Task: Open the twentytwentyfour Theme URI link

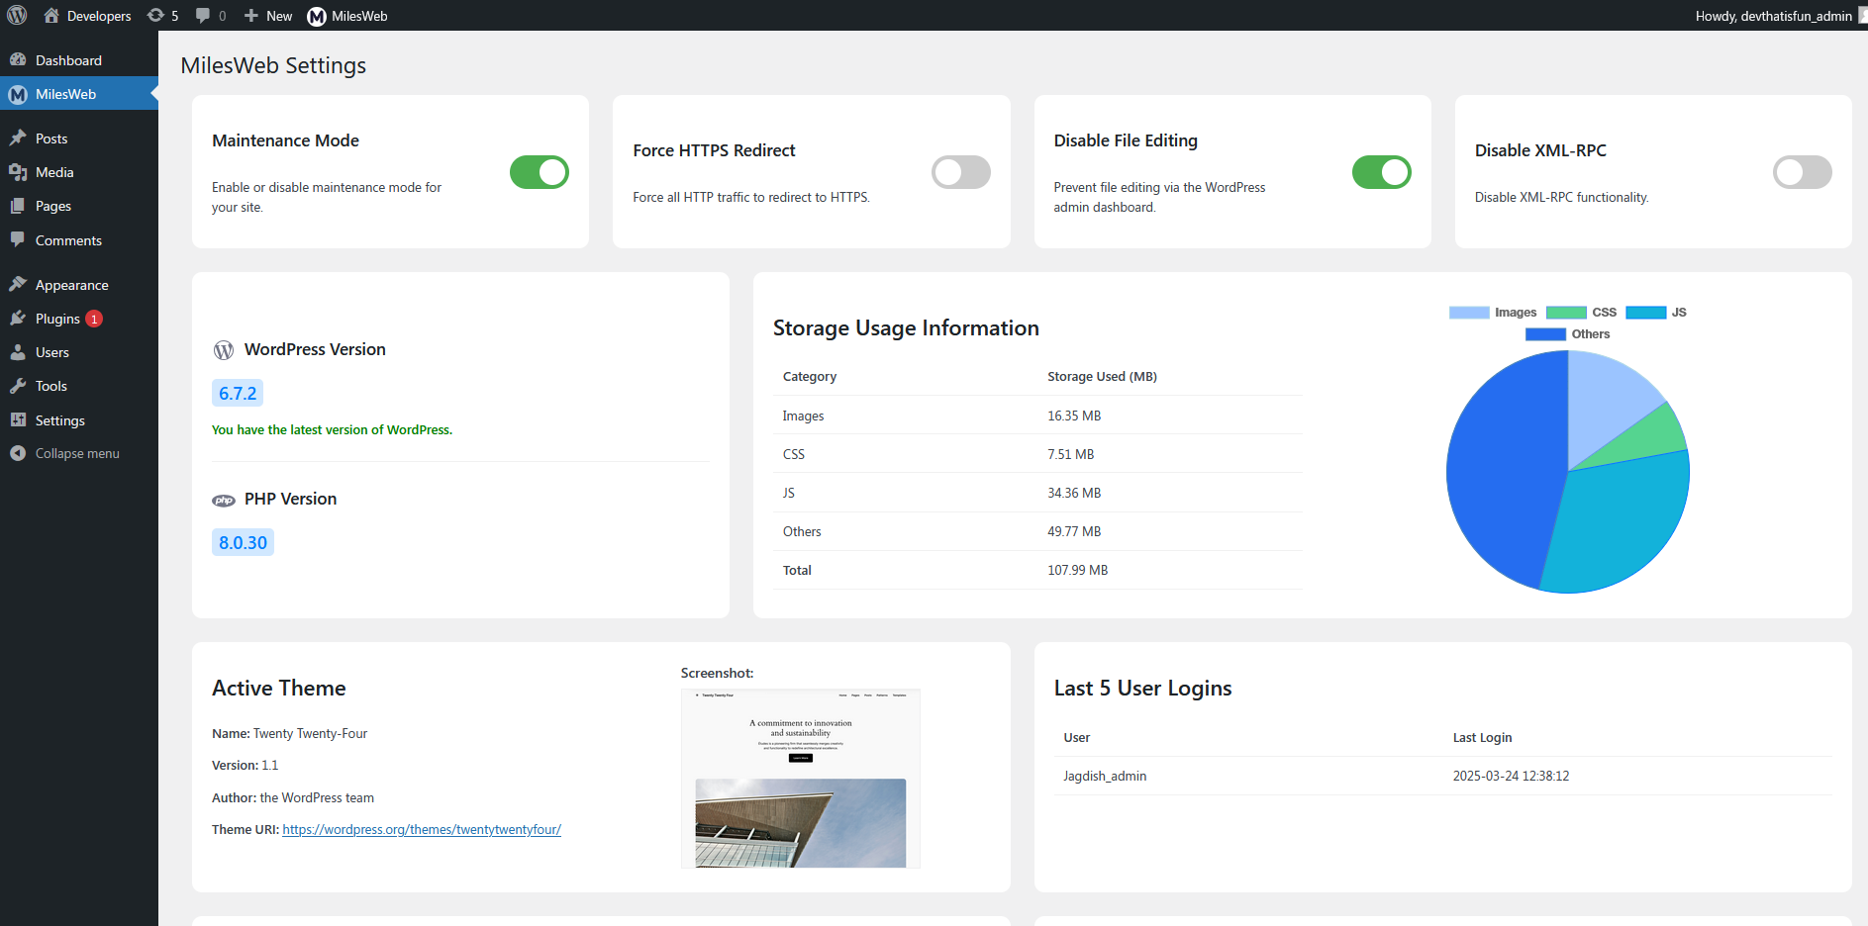Action: pos(422,830)
